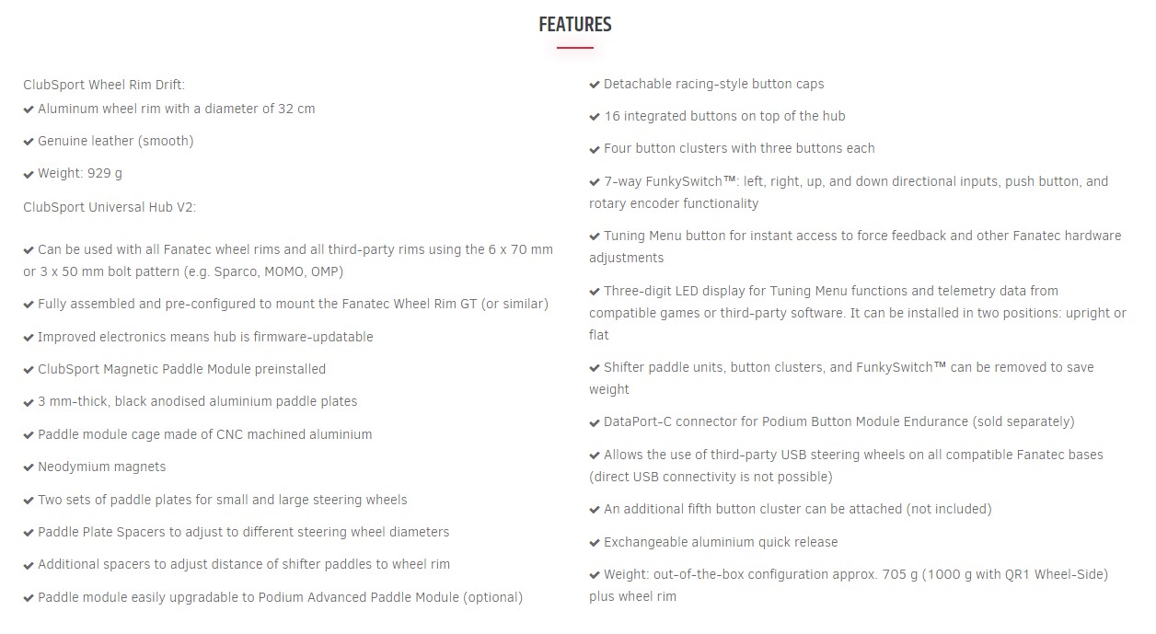Click the checkmark before 7-way FunkySwitch item
Screen dimensions: 1156x634
[595, 182]
